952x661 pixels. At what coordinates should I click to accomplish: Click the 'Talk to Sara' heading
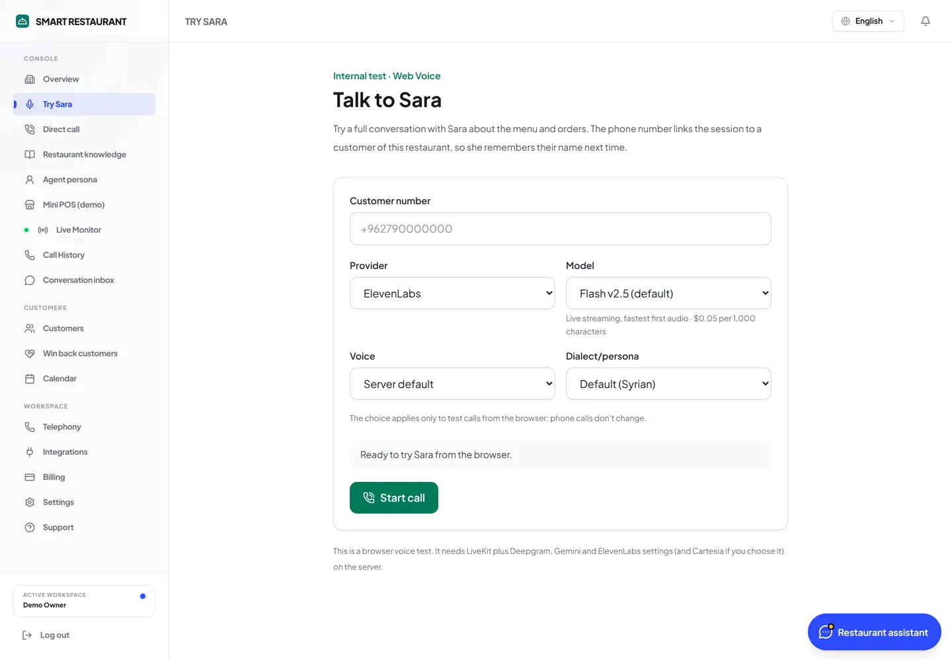pyautogui.click(x=387, y=100)
